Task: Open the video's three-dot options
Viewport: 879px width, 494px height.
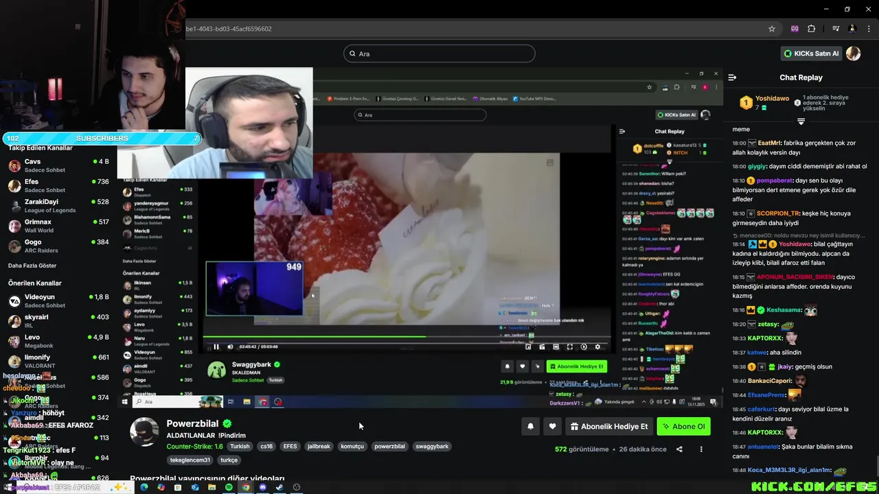Action: [701, 449]
